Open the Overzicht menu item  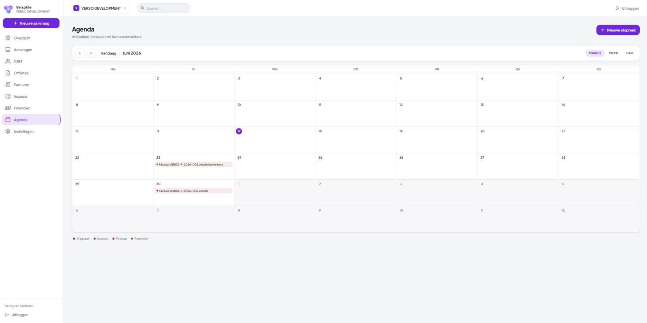tap(32, 38)
